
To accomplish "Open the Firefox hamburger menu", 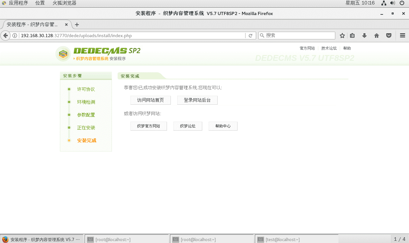I will pos(403,36).
